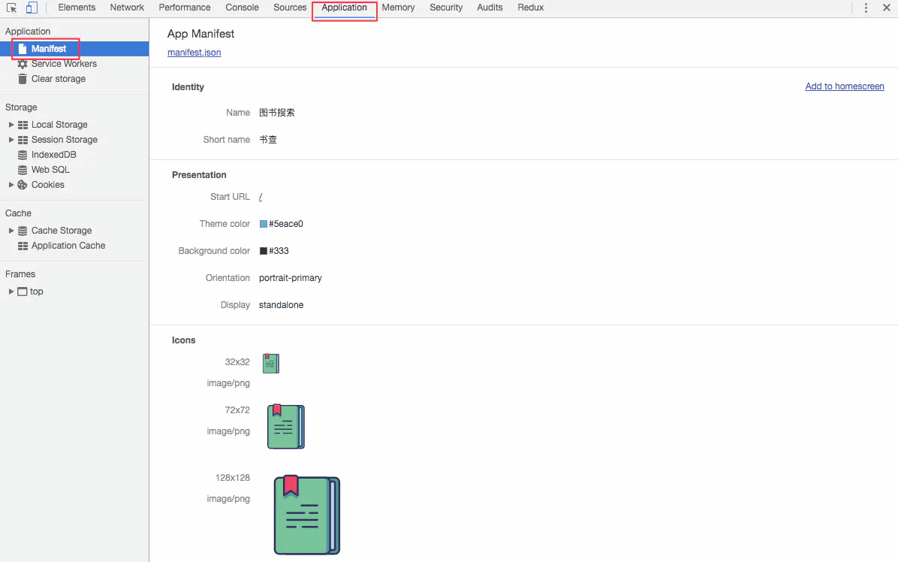The image size is (898, 562).
Task: Select the Web SQL database icon
Action: [x=23, y=170]
